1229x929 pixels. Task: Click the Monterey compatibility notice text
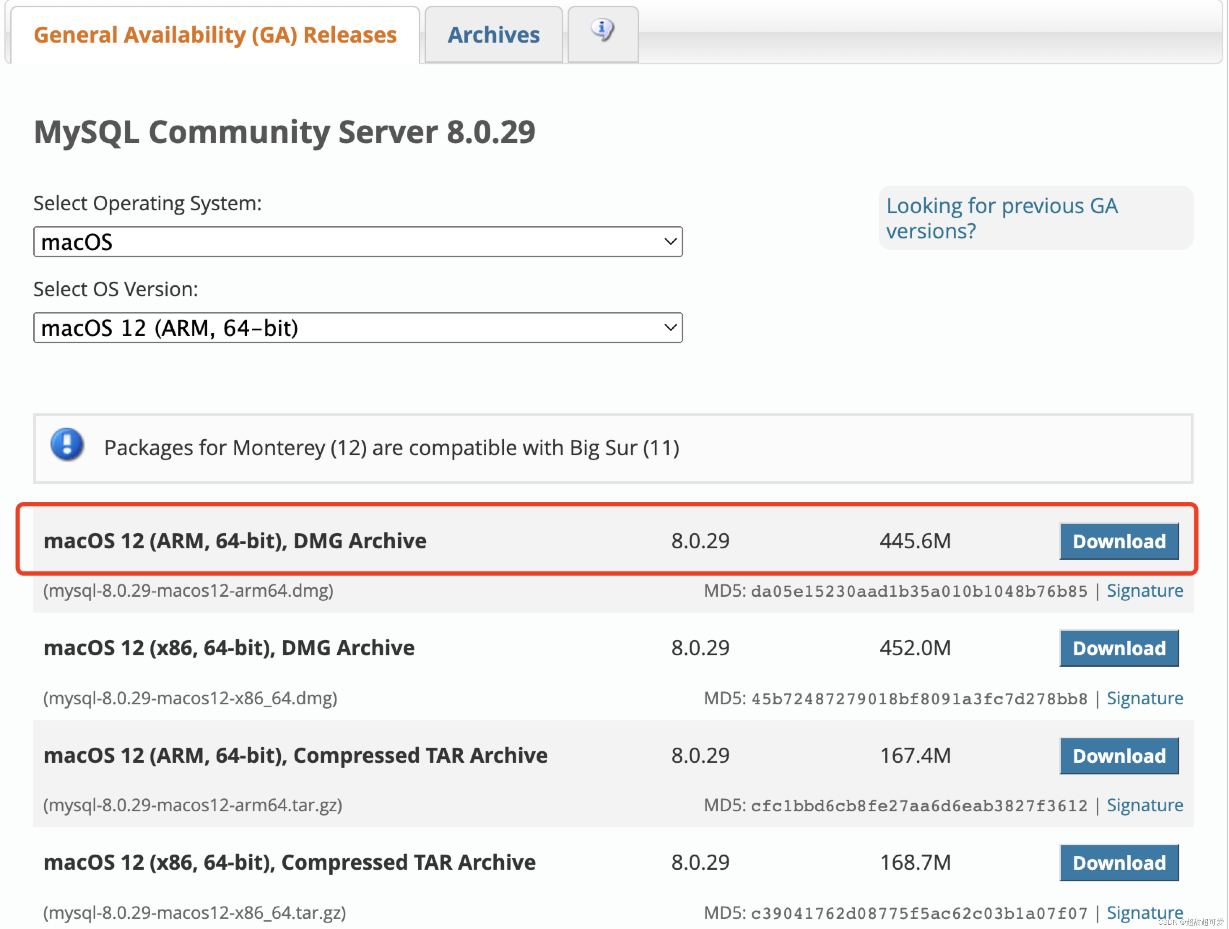click(392, 448)
